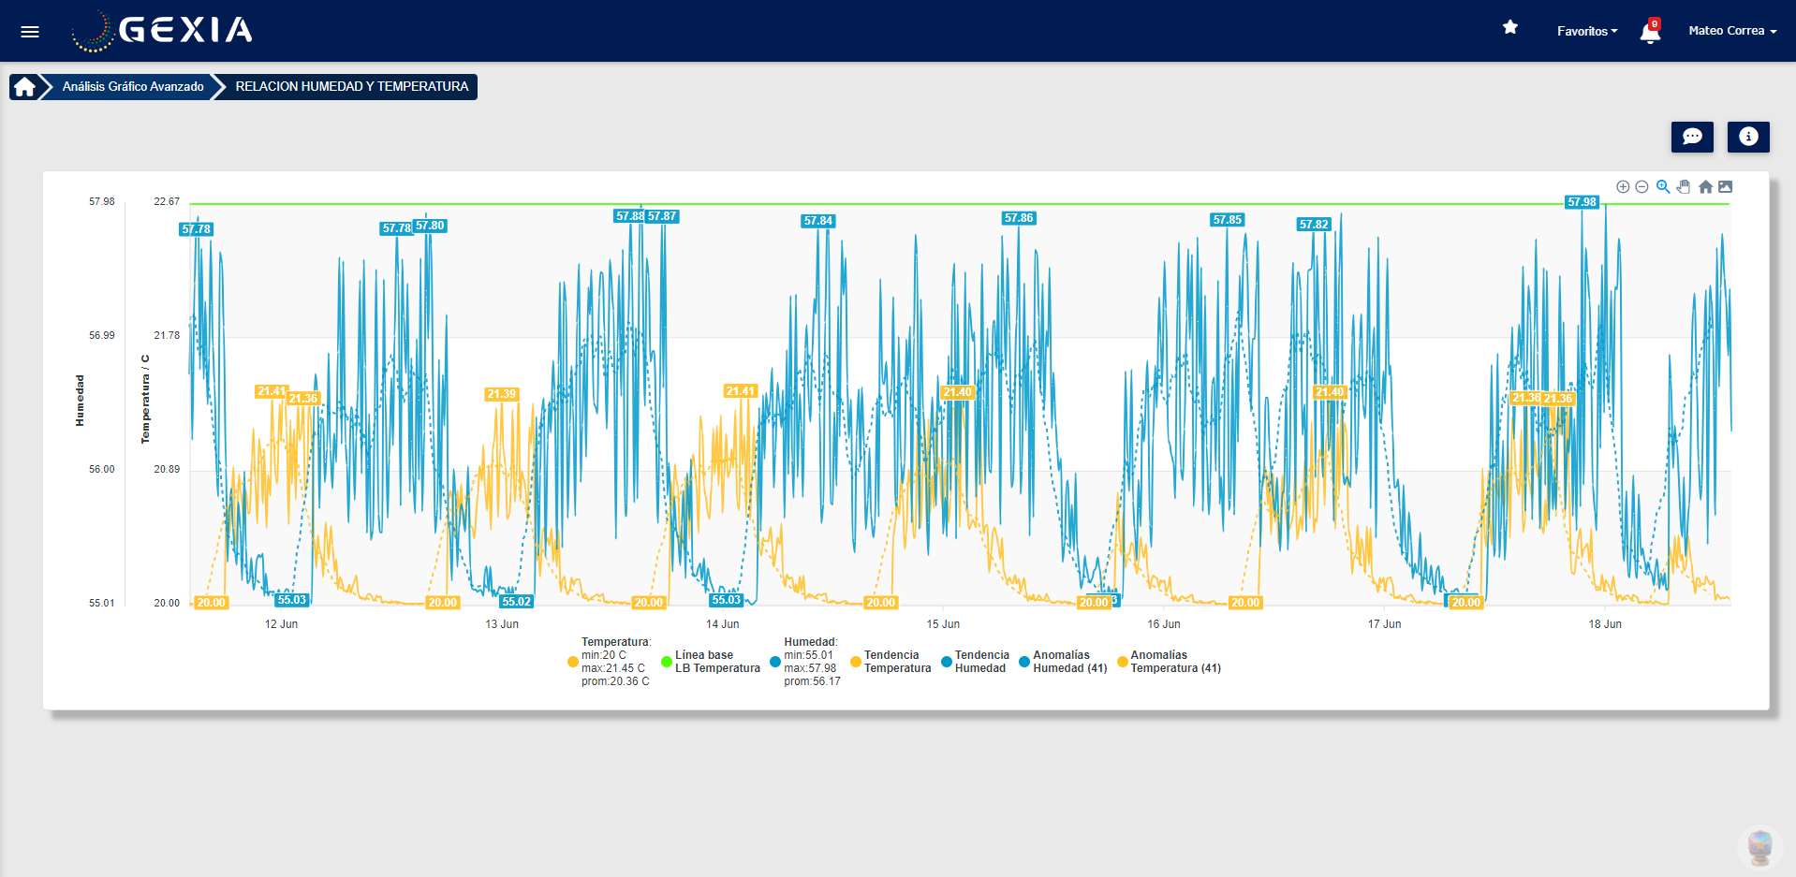
Task: Reset chart zoom with home icon
Action: coord(1705,187)
